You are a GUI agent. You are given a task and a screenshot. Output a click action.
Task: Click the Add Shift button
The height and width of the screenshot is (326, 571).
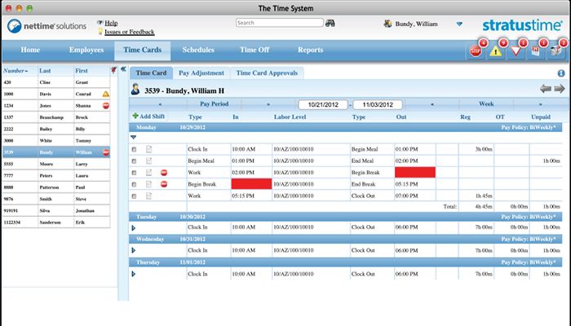151,118
